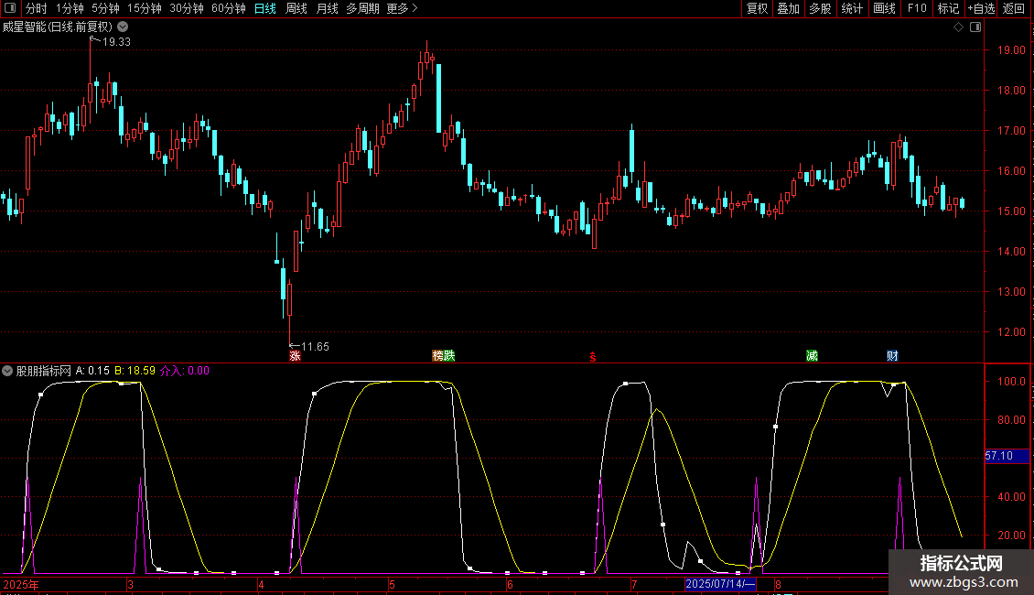Toggle the right side panel icon
1034x595 pixels.
[975, 27]
